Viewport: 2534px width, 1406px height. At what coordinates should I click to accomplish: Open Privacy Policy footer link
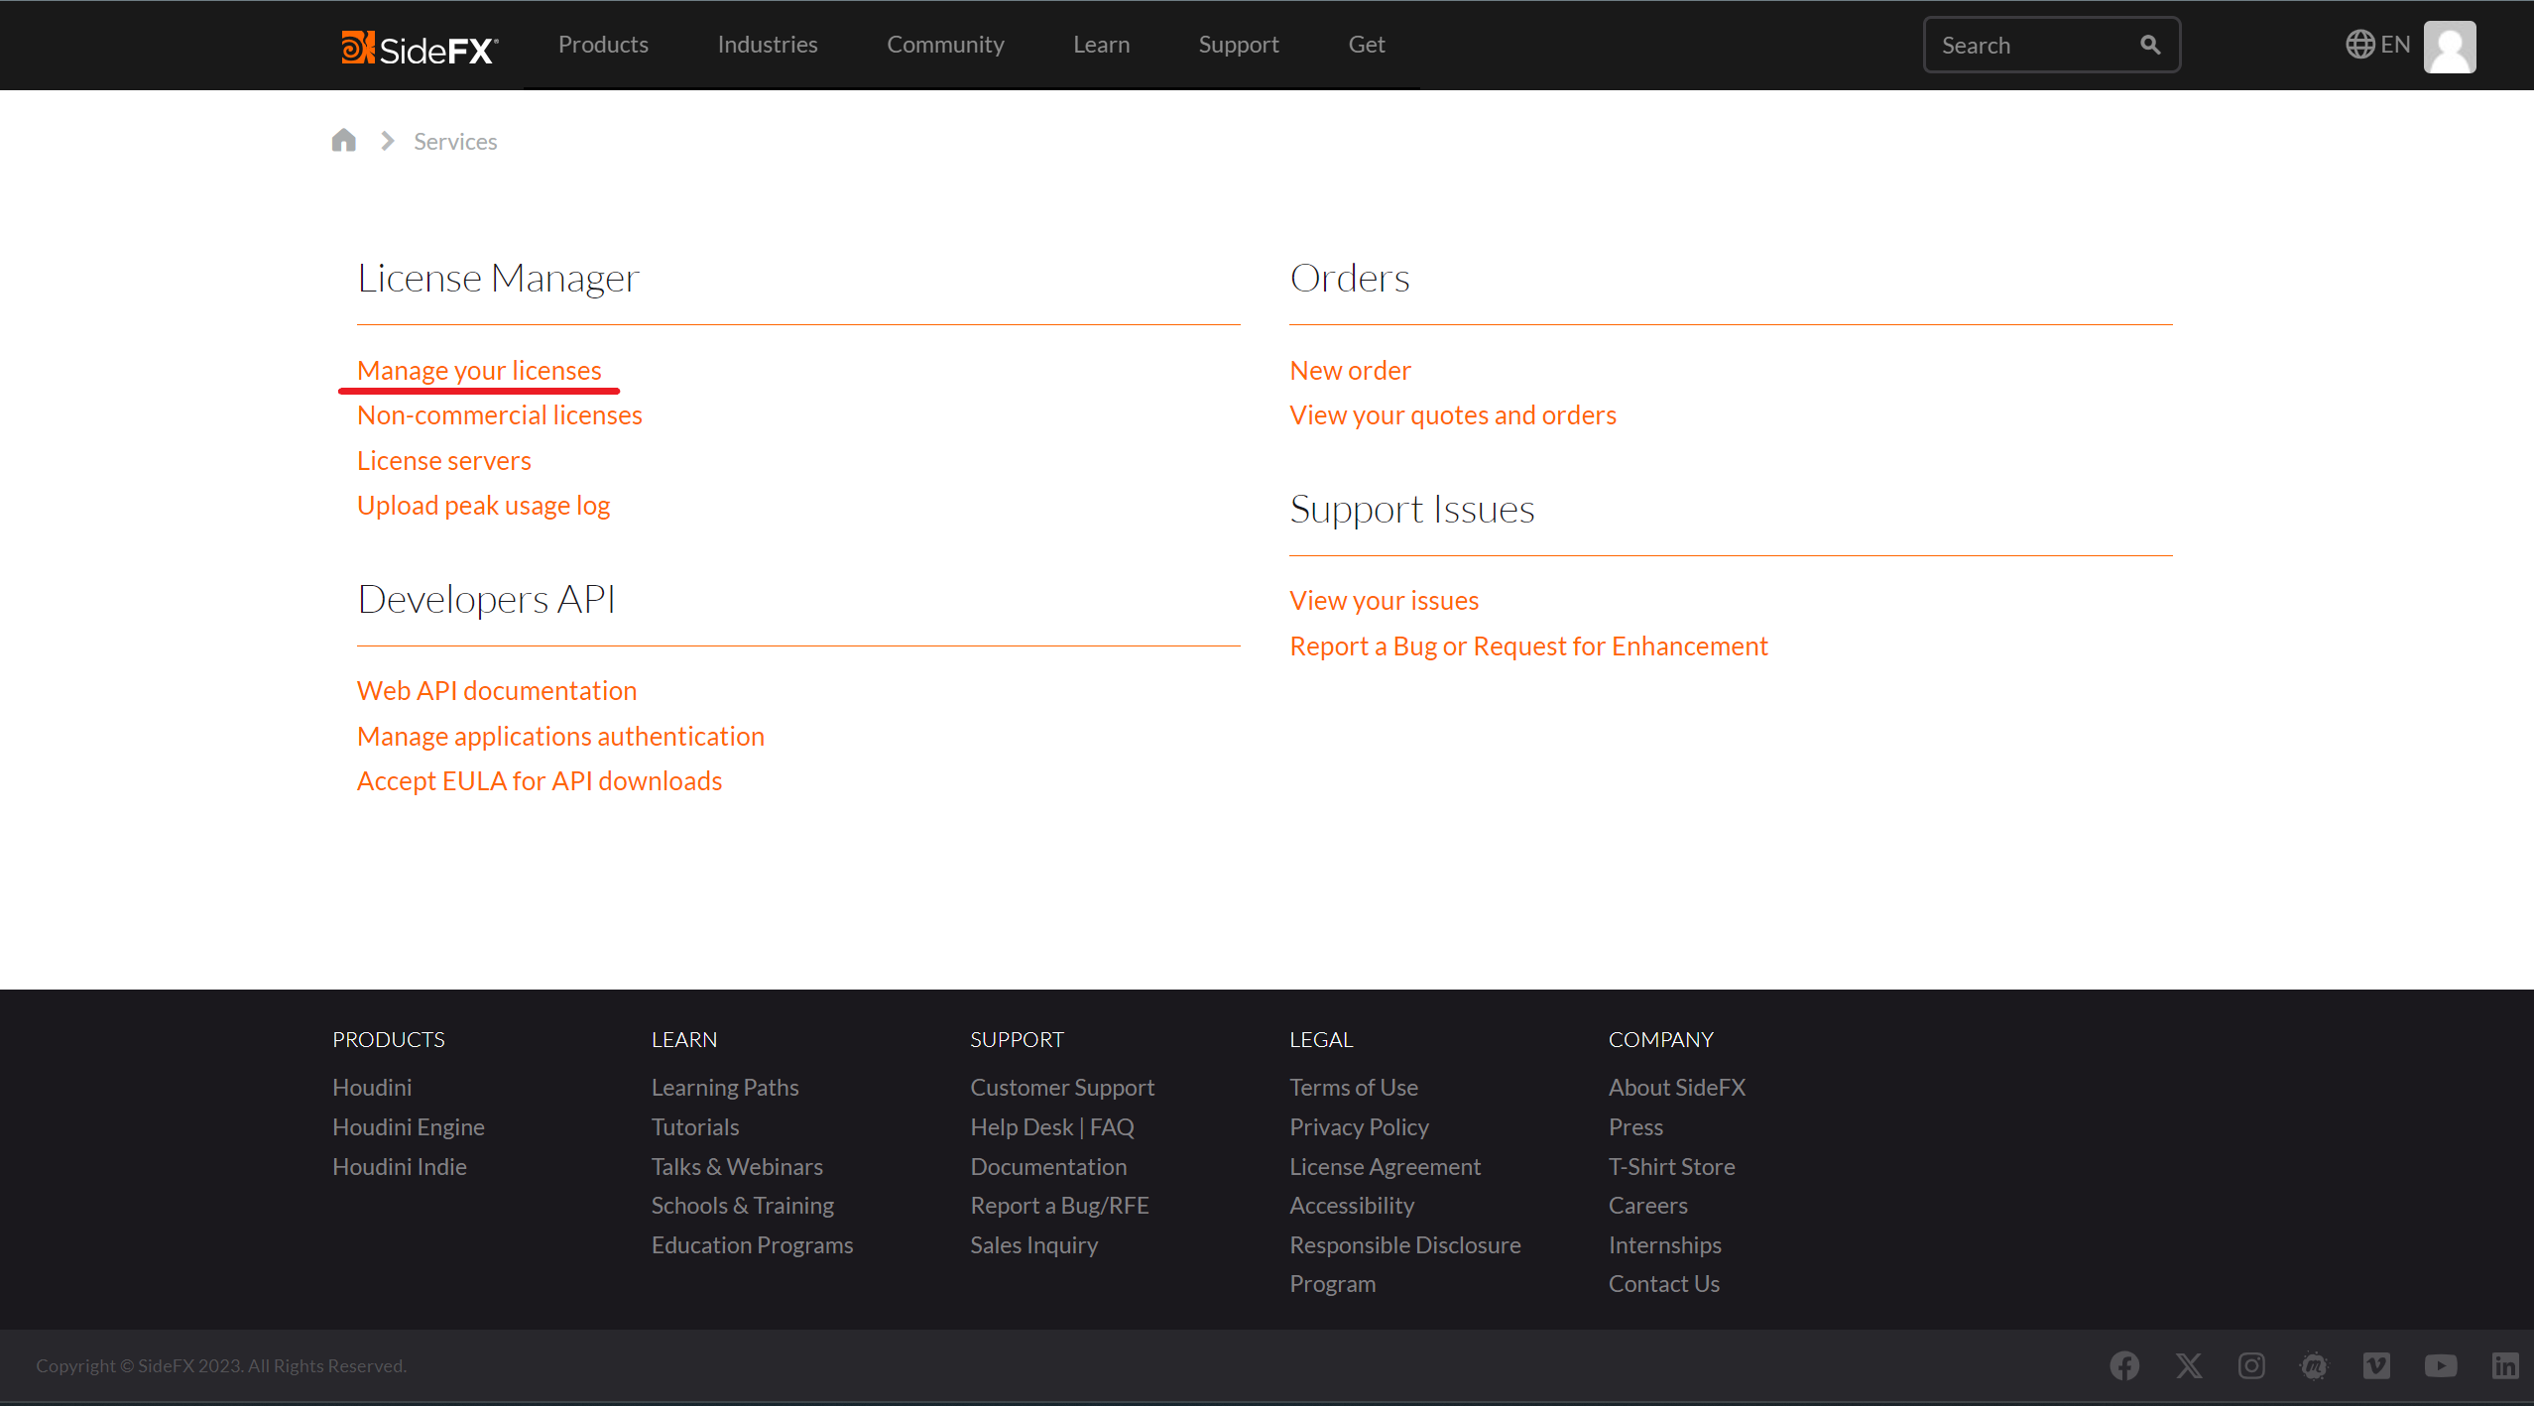[x=1359, y=1126]
